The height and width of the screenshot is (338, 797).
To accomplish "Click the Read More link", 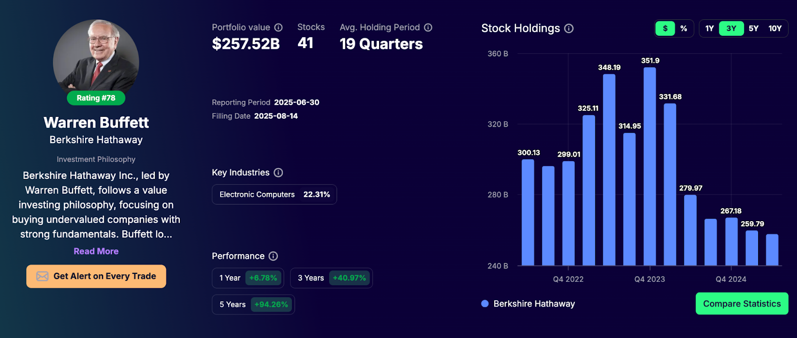I will coord(96,252).
